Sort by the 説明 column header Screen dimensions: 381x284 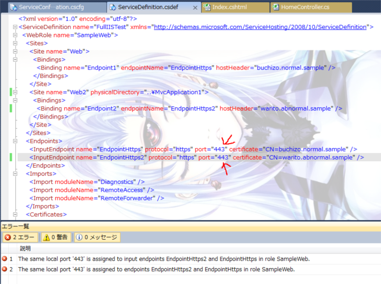coord(25,249)
